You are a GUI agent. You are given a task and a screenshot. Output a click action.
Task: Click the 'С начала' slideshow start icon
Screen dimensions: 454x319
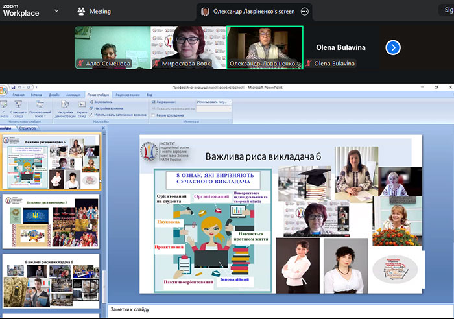pyautogui.click(x=5, y=104)
